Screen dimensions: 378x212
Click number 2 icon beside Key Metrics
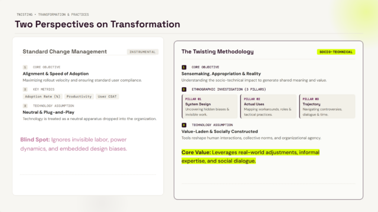coord(25,89)
